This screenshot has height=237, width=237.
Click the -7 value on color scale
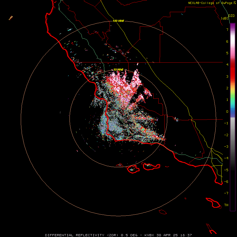pyautogui.click(x=226, y=193)
